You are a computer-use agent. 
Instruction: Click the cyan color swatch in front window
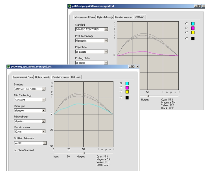(127, 84)
